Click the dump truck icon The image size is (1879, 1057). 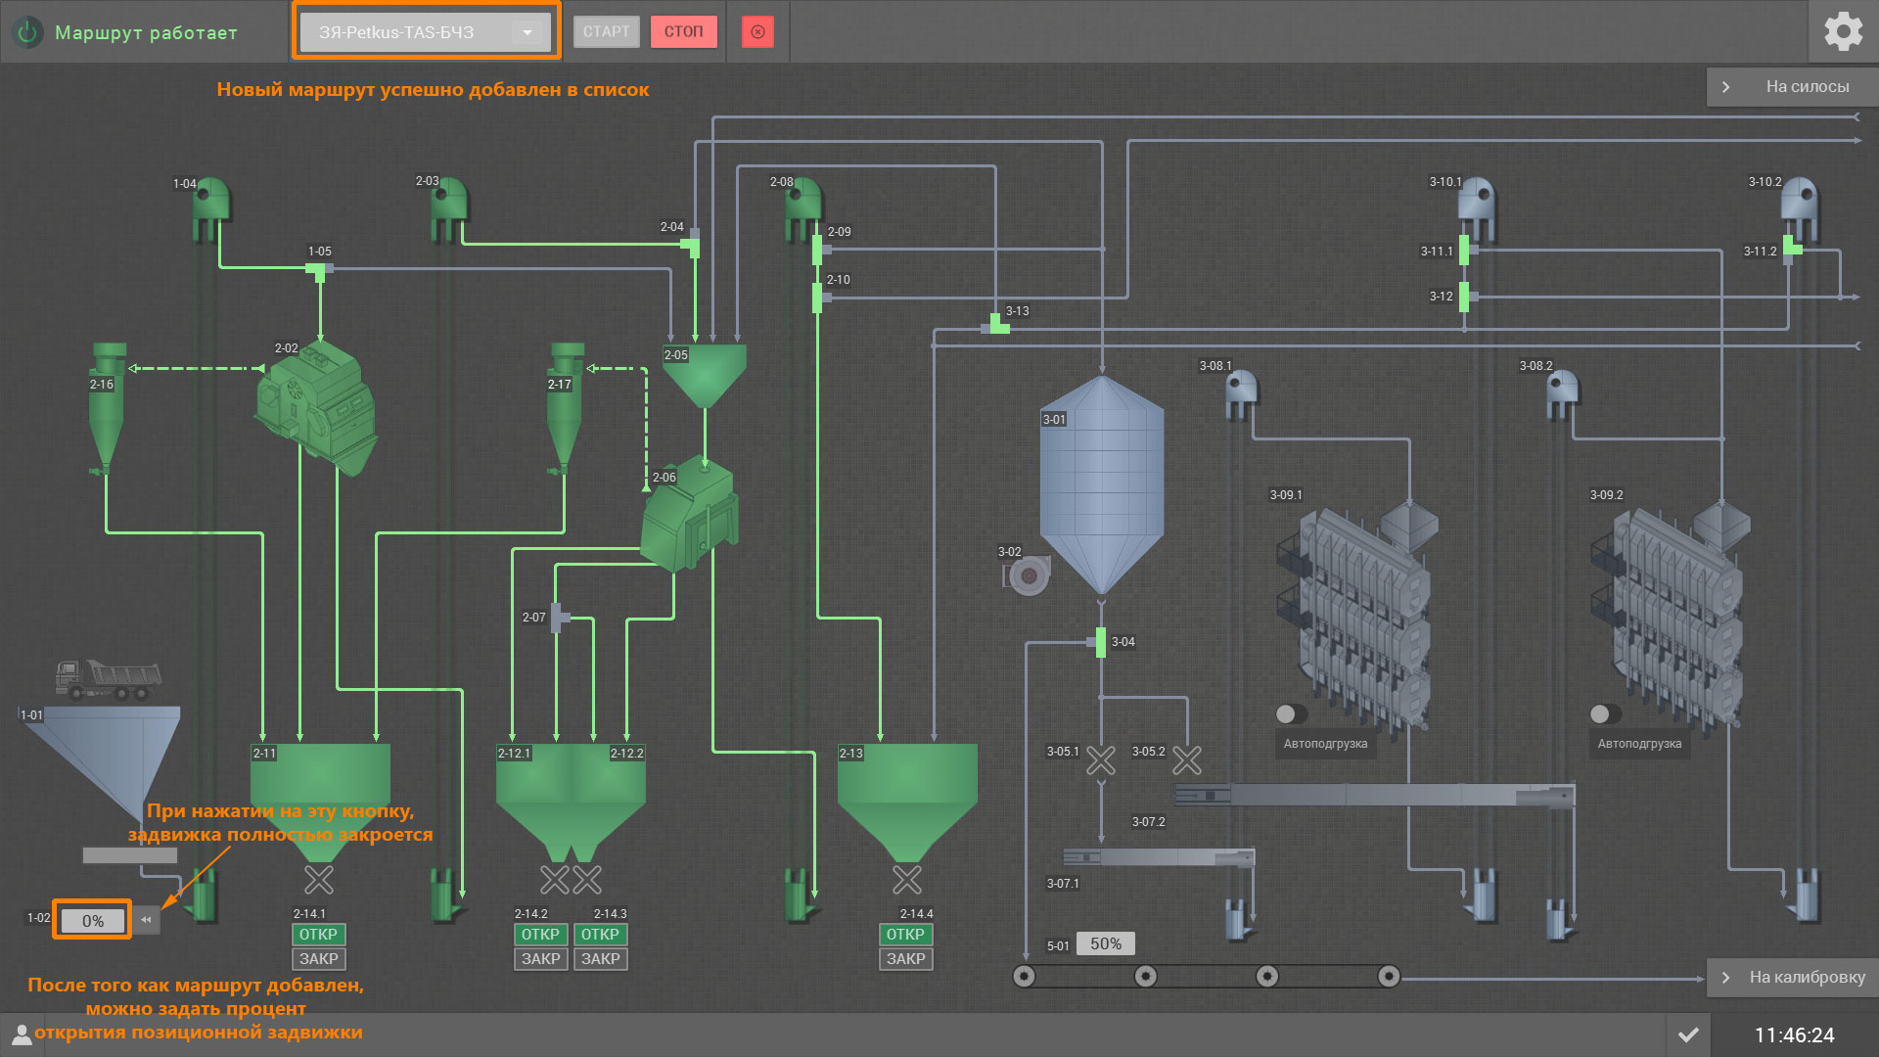108,679
